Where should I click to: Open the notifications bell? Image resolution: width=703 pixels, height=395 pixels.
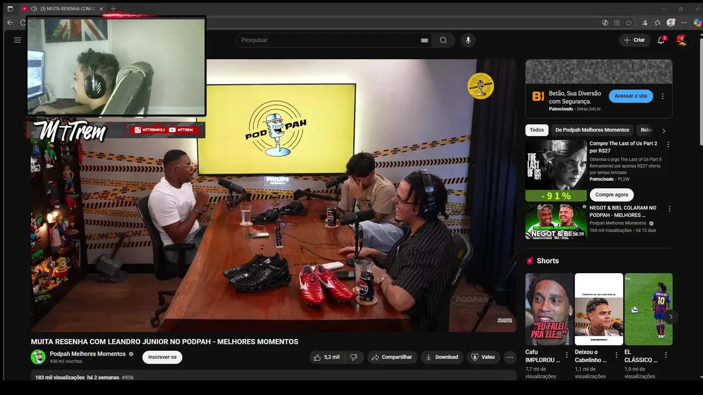pyautogui.click(x=661, y=40)
